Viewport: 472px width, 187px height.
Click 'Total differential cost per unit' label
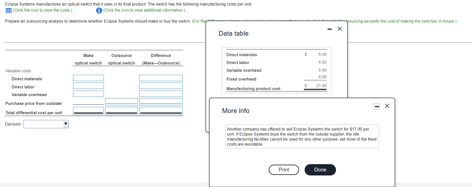pyautogui.click(x=34, y=113)
